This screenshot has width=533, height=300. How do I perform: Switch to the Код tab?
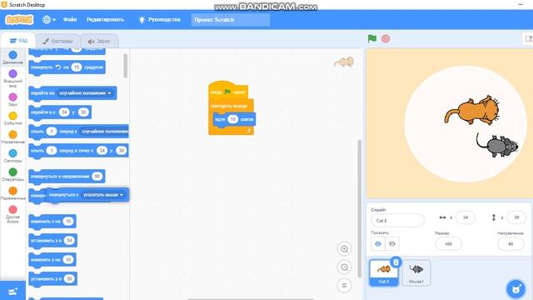(18, 41)
